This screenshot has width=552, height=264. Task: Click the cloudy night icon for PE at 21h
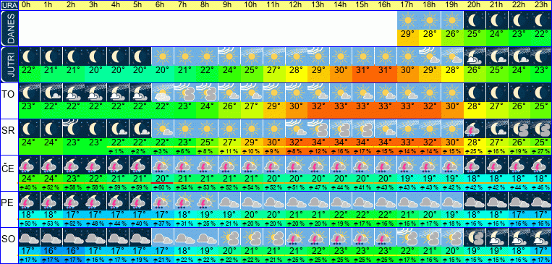(x=497, y=201)
